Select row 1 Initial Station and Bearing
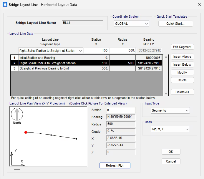 tap(50, 58)
